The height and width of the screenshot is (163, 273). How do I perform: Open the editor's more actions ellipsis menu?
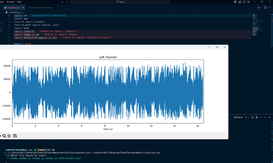270,8
